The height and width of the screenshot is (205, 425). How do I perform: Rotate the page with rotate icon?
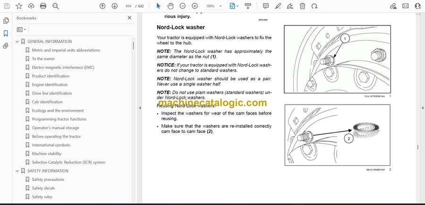[x=314, y=6]
